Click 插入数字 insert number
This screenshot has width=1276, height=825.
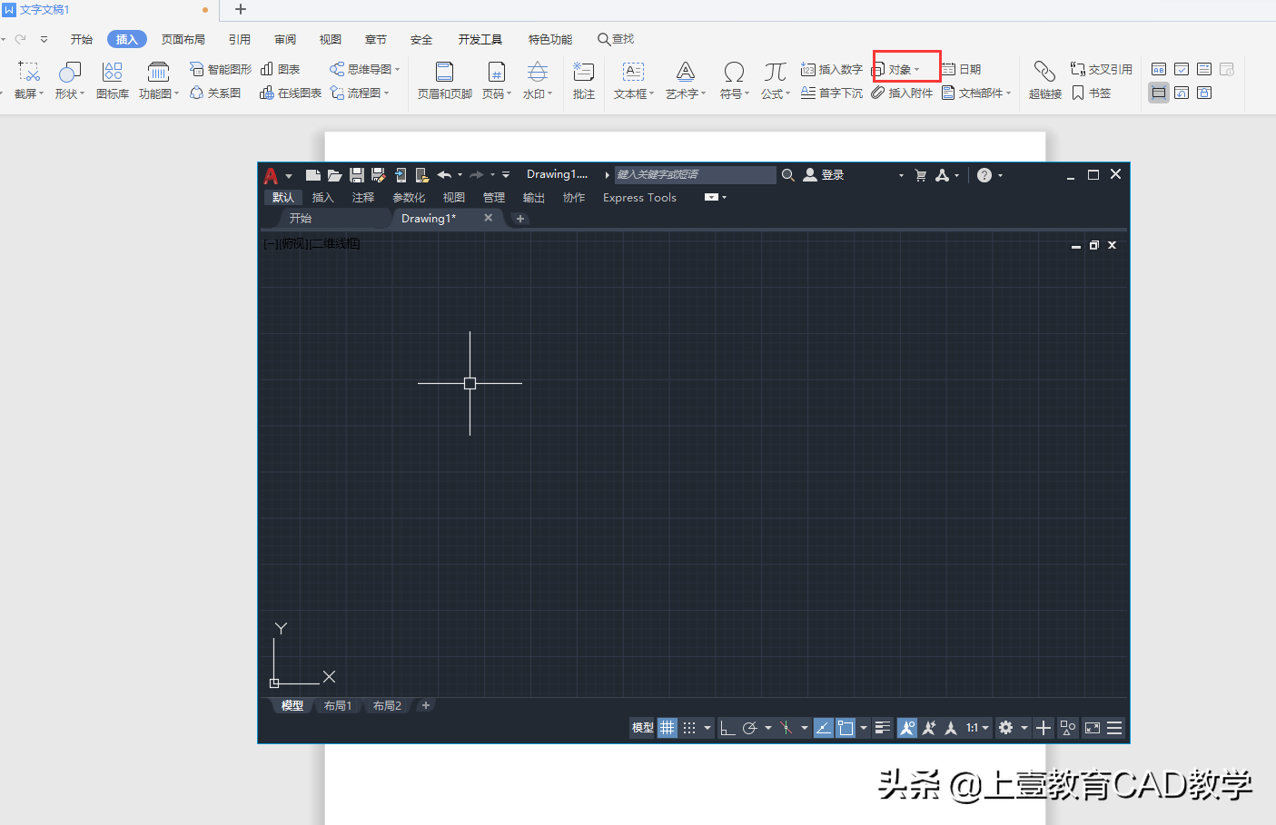click(x=832, y=69)
